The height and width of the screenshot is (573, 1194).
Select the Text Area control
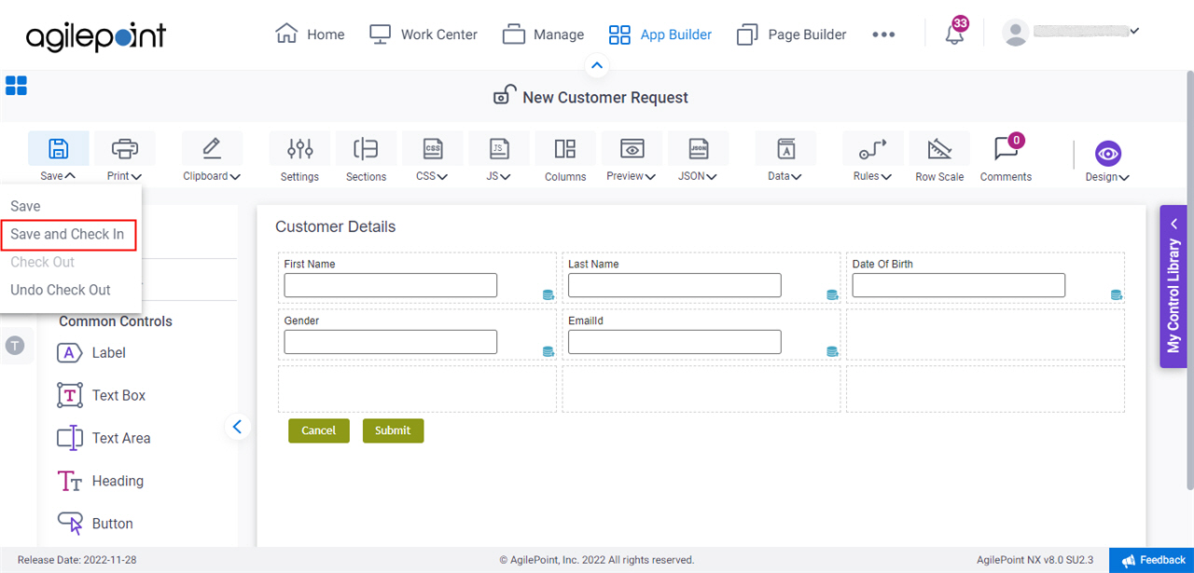tap(104, 438)
